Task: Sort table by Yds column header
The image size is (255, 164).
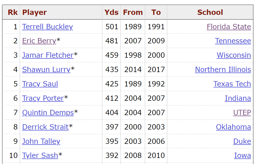Action: pos(112,12)
